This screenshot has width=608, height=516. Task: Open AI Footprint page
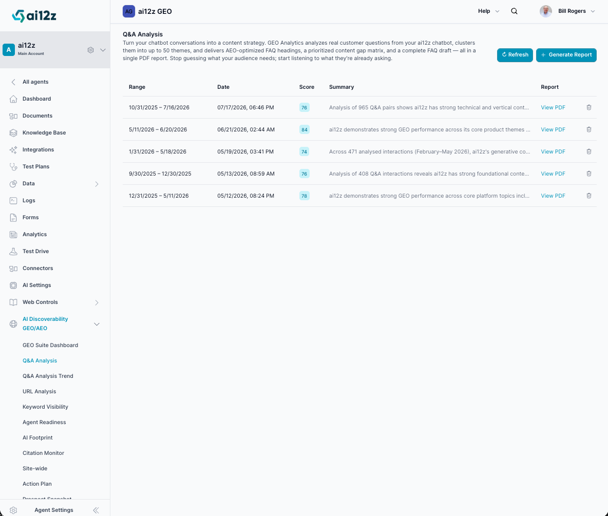[x=37, y=437]
